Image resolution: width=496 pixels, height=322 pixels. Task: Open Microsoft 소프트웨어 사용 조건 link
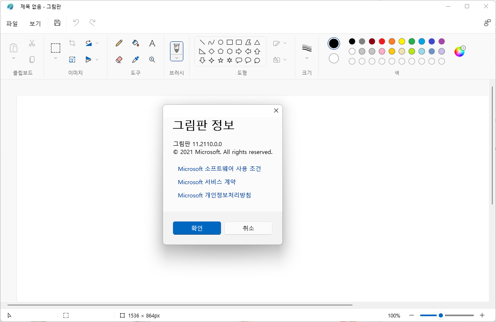(219, 168)
